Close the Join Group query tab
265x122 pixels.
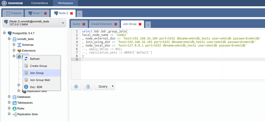click(x=140, y=24)
